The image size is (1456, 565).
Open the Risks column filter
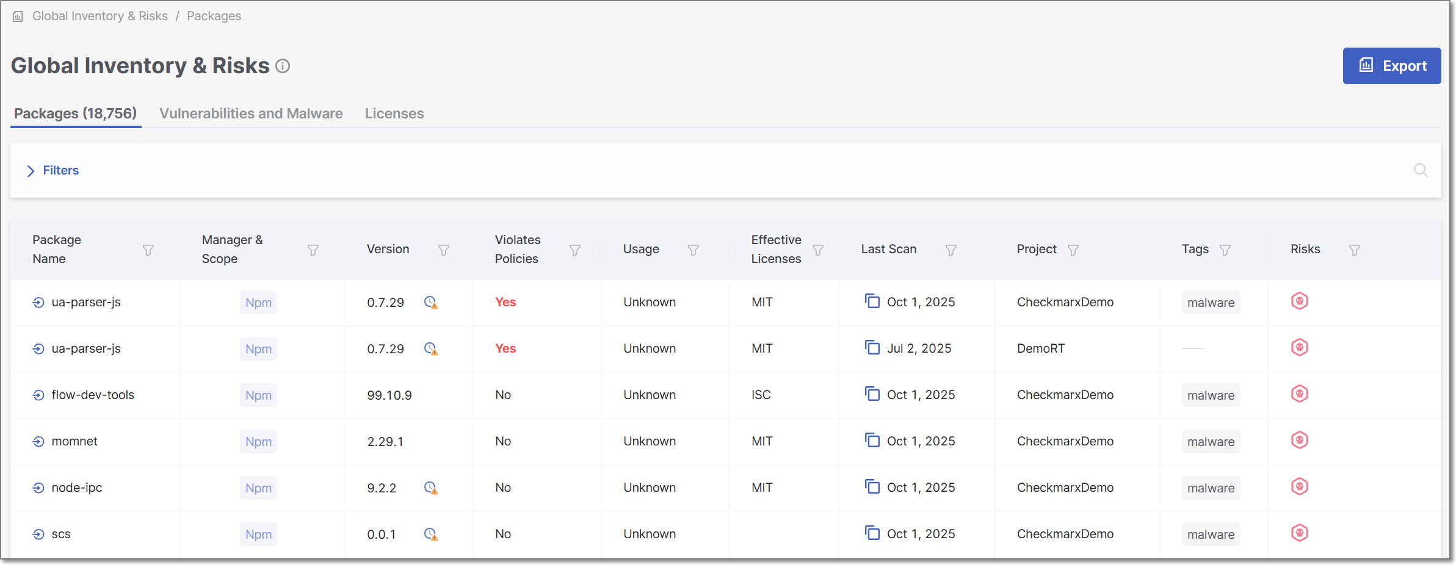click(x=1354, y=250)
